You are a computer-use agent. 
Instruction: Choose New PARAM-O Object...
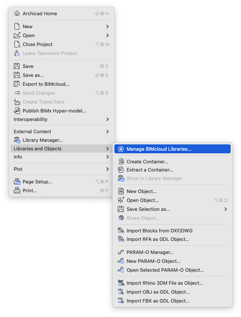click(172, 261)
